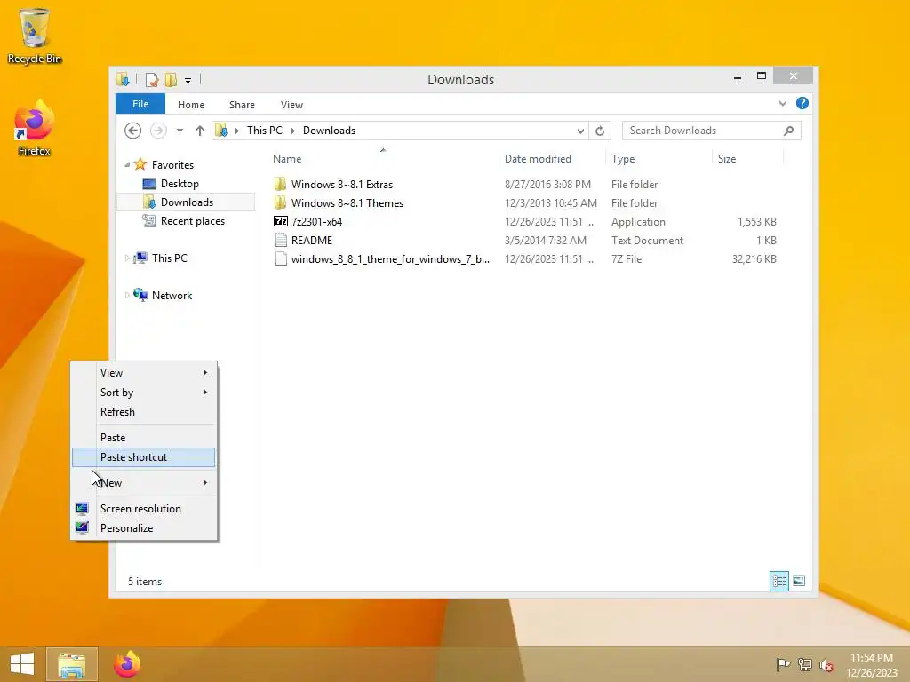910x682 pixels.
Task: Open Firefox from the taskbar
Action: tap(127, 664)
